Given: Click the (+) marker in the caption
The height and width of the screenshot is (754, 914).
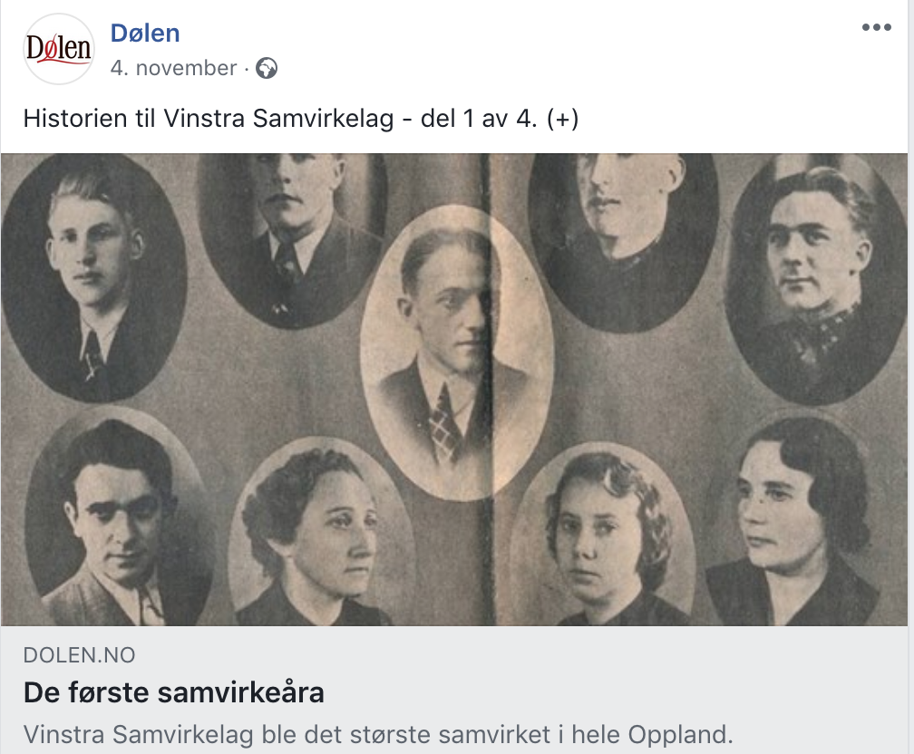Looking at the screenshot, I should [x=562, y=119].
